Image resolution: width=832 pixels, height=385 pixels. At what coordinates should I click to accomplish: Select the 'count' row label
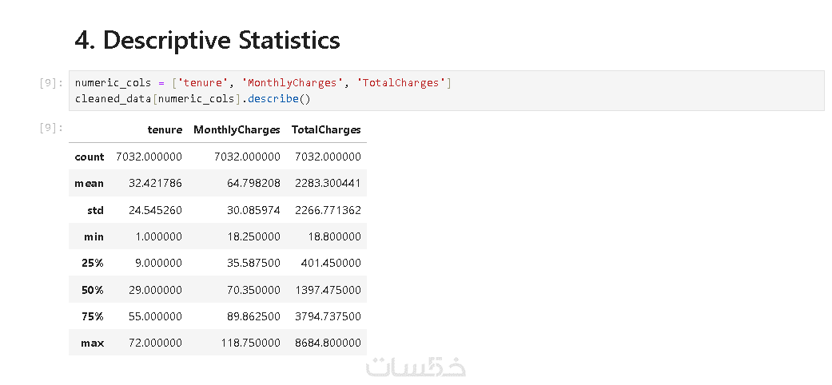pyautogui.click(x=90, y=157)
